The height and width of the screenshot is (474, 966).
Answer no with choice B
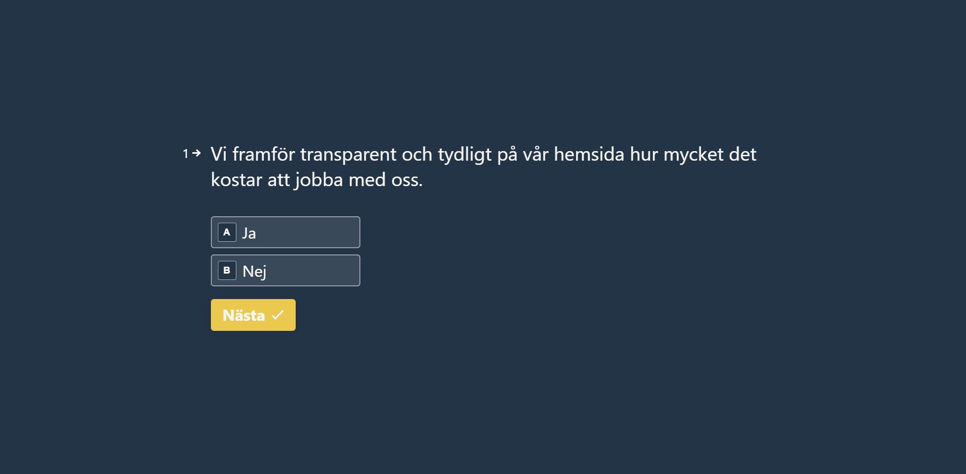coord(285,270)
